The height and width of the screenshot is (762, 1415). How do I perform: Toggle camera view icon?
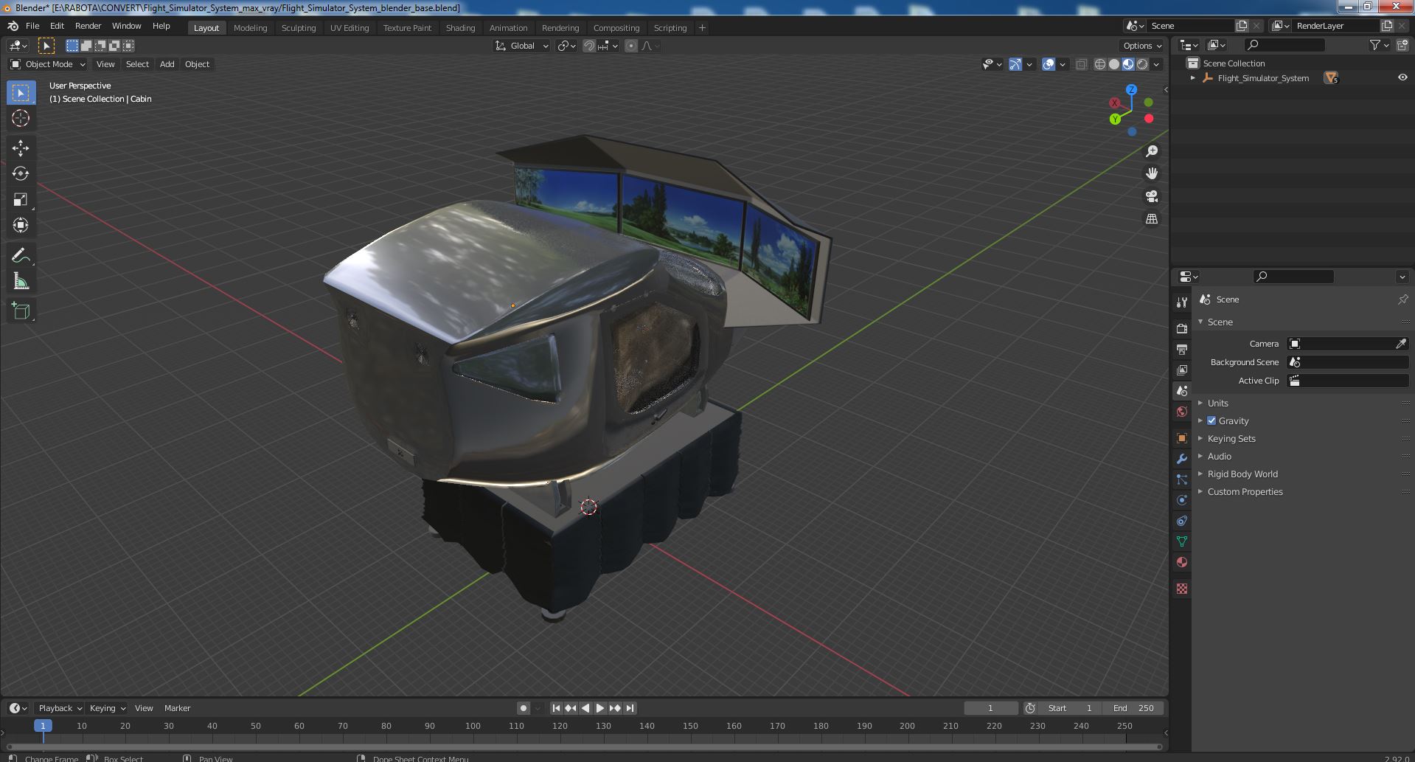(x=1151, y=196)
